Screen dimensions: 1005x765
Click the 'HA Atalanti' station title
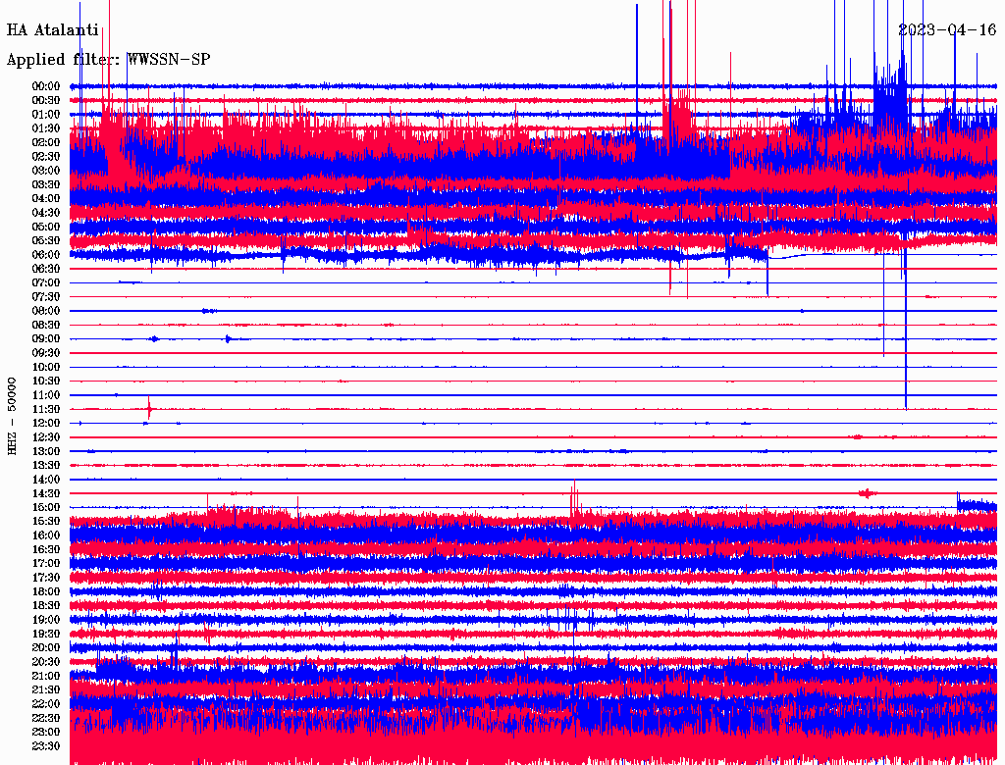[x=53, y=30]
